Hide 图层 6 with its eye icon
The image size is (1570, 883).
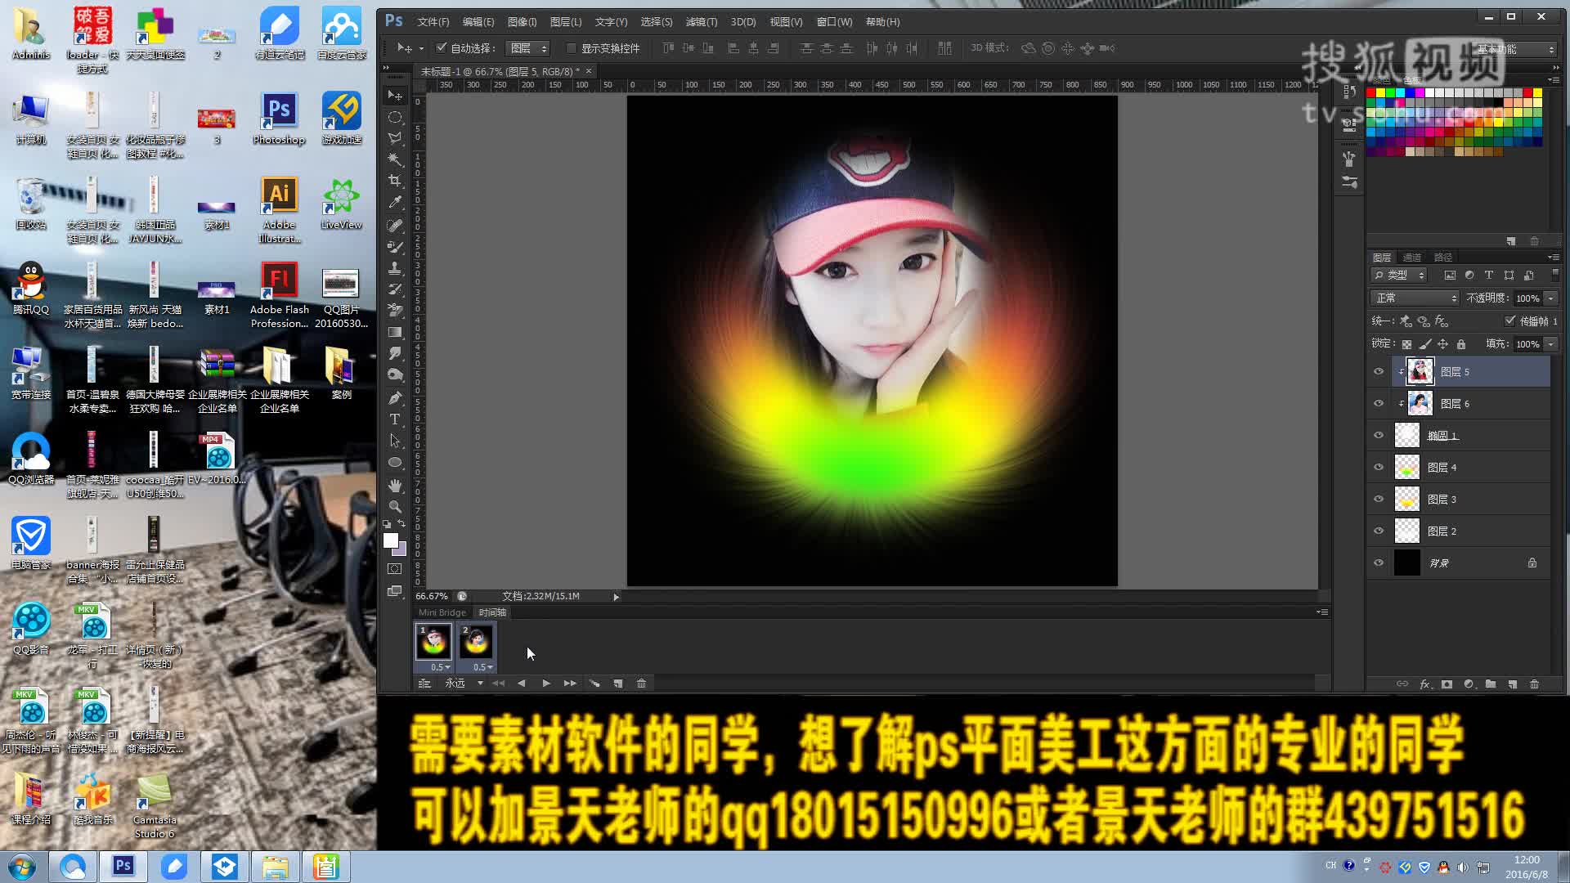1379,403
